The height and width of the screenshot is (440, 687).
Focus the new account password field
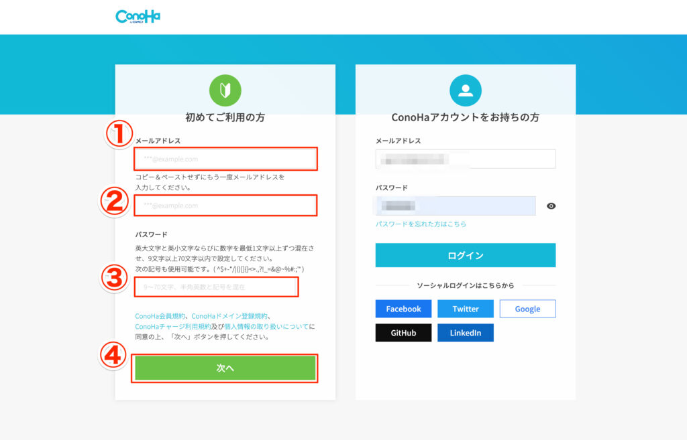(217, 287)
